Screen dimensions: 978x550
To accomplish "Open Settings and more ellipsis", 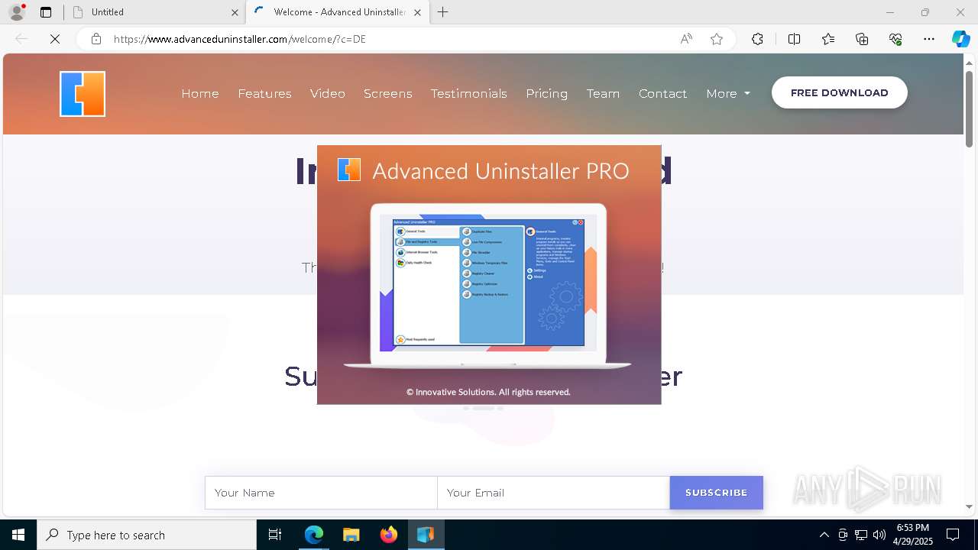I will point(929,39).
